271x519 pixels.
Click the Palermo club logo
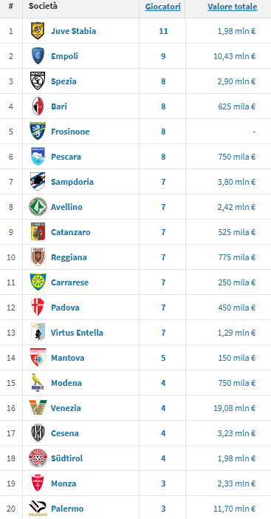coord(38,509)
